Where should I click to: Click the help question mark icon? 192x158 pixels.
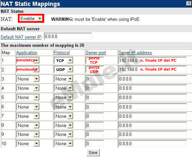(189, 4)
